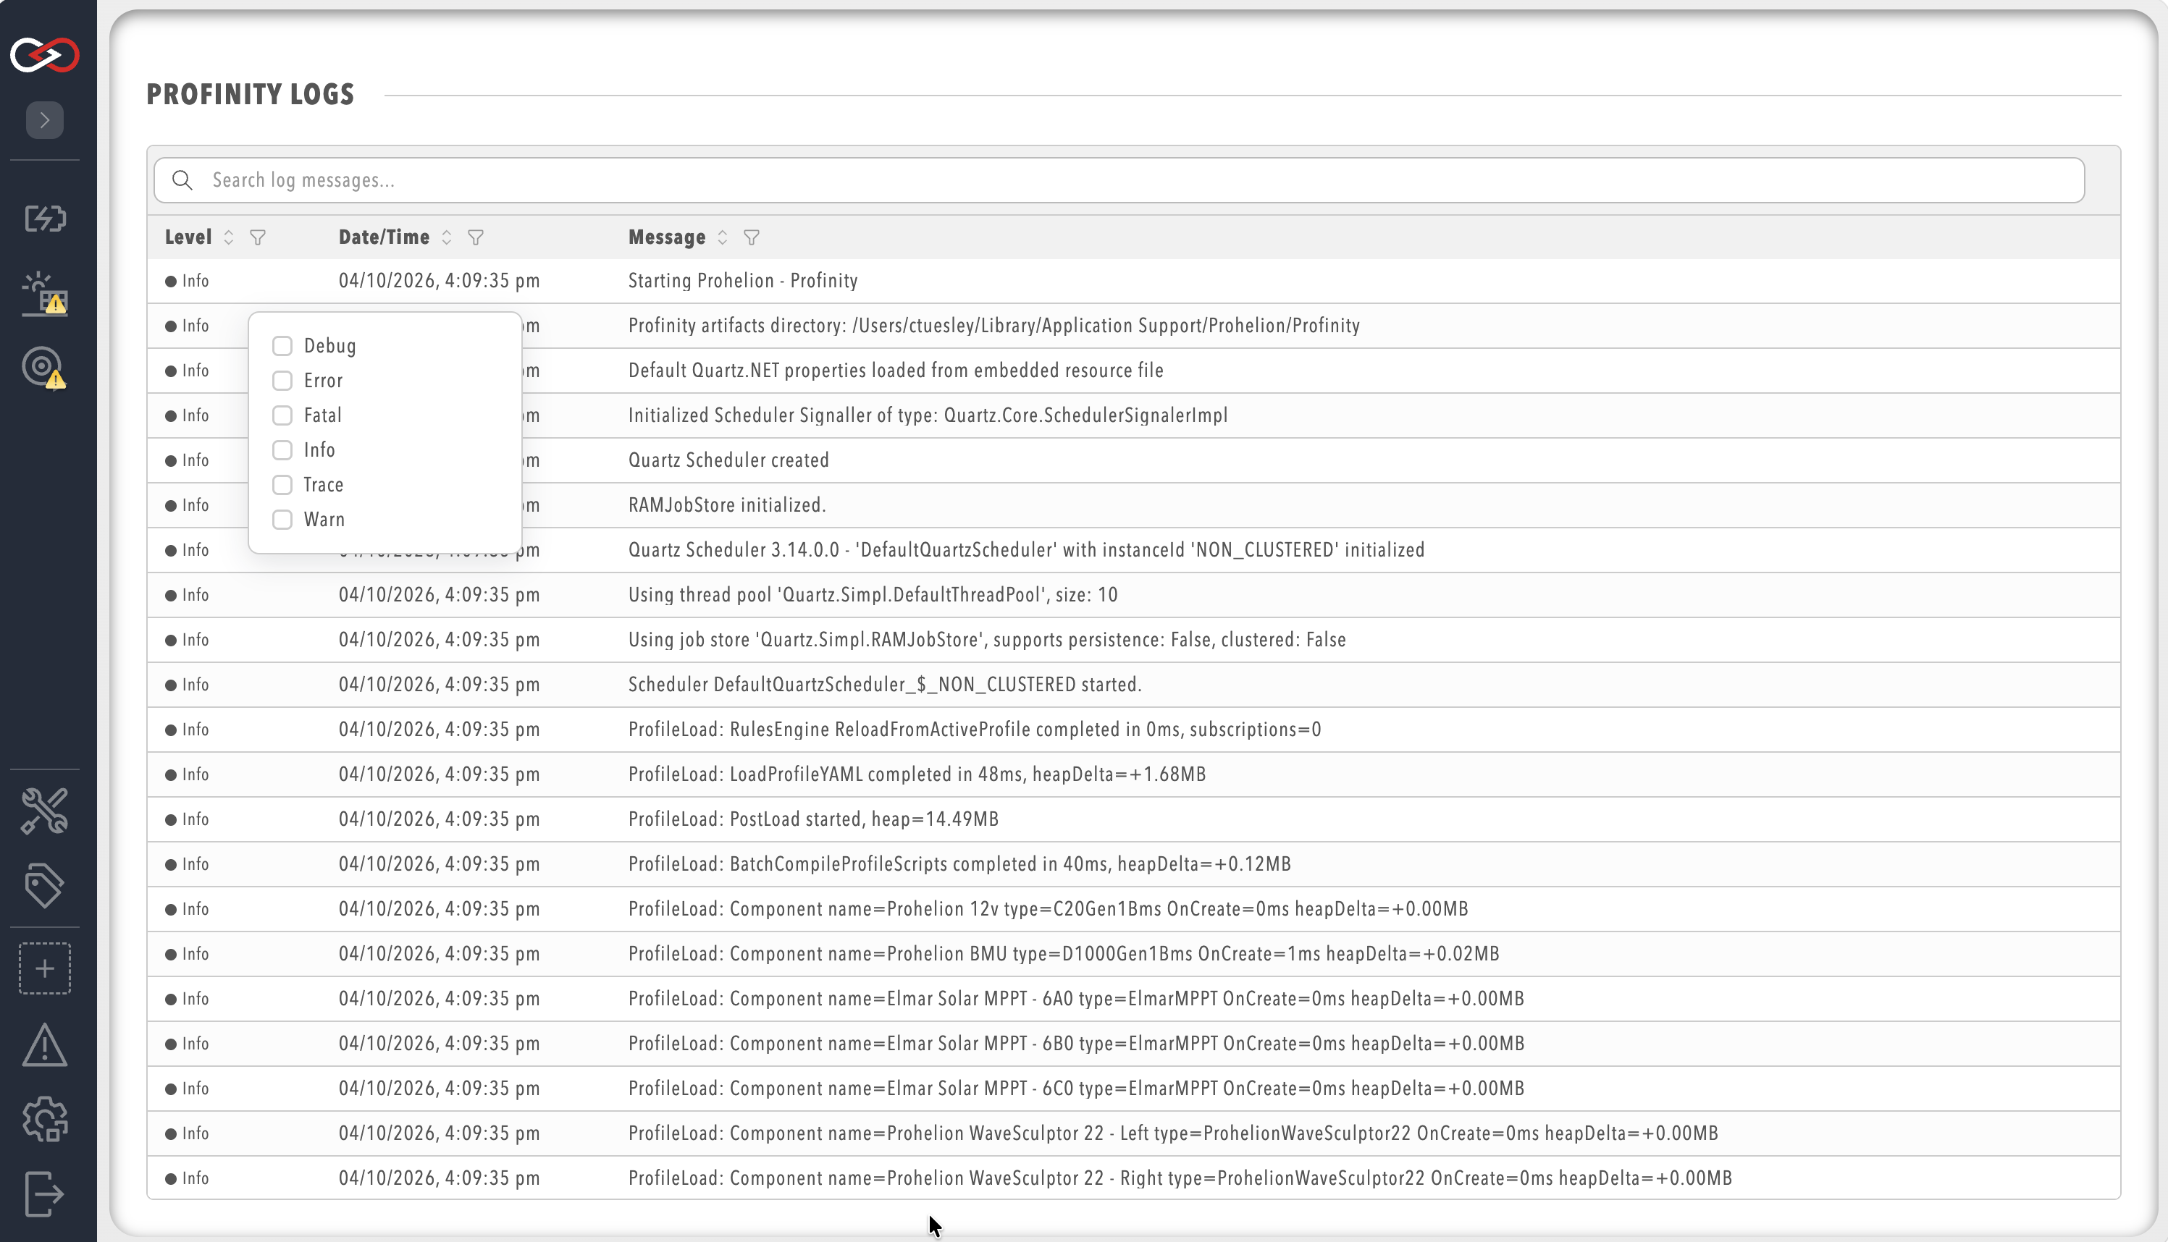Screen dimensions: 2168x1242
Task: Open the settings gear sidebar icon
Action: [x=44, y=1119]
